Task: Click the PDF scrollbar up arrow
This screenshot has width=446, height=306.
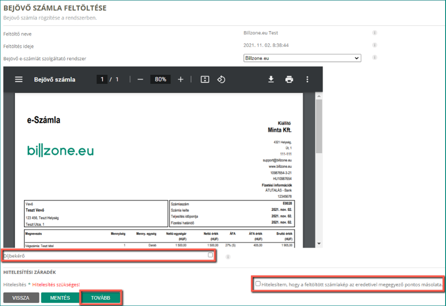Action: point(319,96)
